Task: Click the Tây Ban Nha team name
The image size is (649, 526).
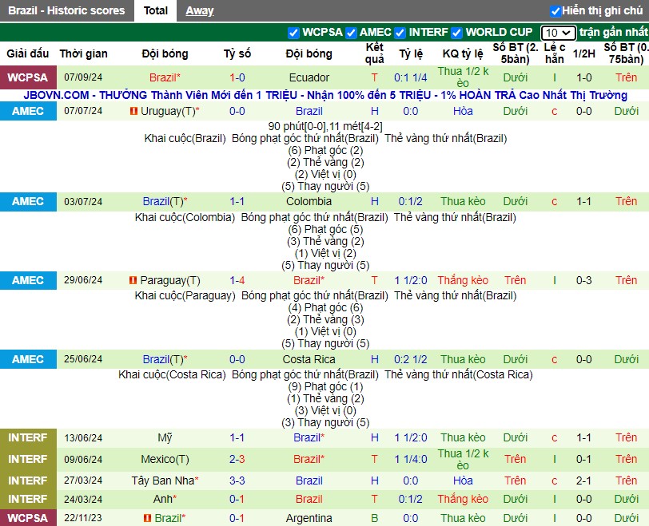Action: tap(163, 481)
